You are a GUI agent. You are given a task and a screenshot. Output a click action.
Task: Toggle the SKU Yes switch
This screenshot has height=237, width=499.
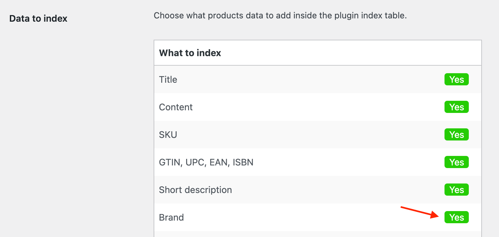(456, 135)
